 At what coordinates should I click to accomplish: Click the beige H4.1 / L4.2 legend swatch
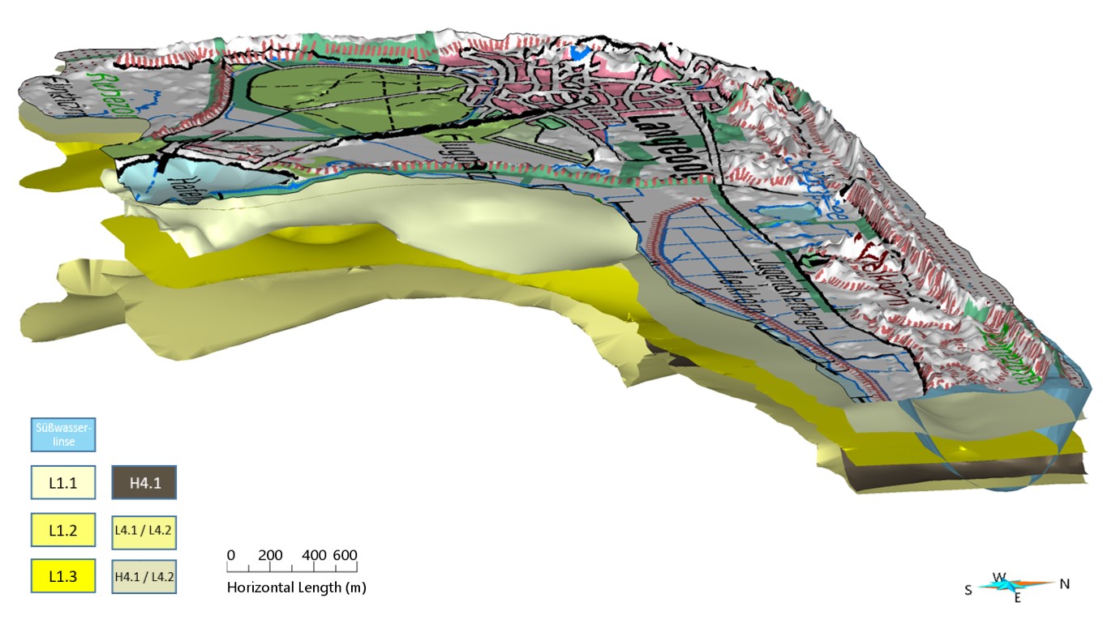coord(144,577)
